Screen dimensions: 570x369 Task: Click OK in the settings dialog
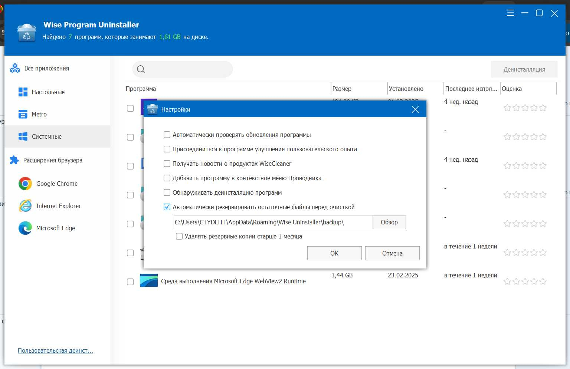coord(334,253)
